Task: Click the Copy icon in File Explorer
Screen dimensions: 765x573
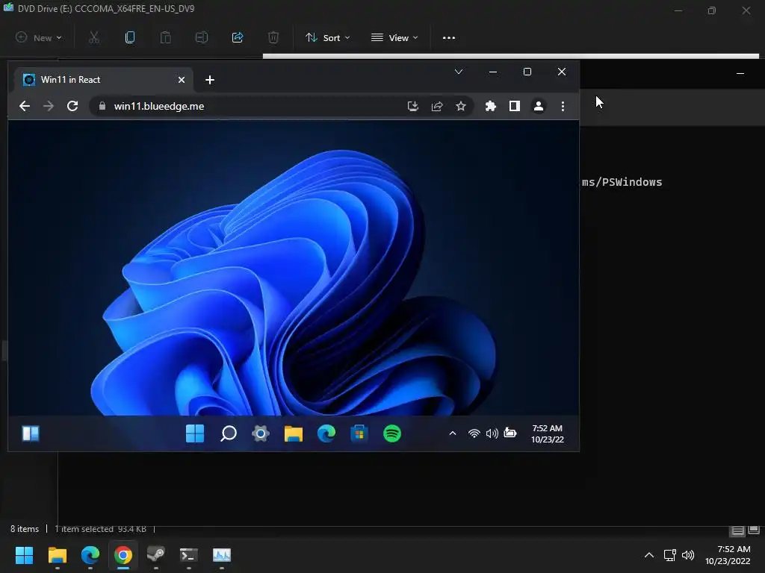Action: 130,37
